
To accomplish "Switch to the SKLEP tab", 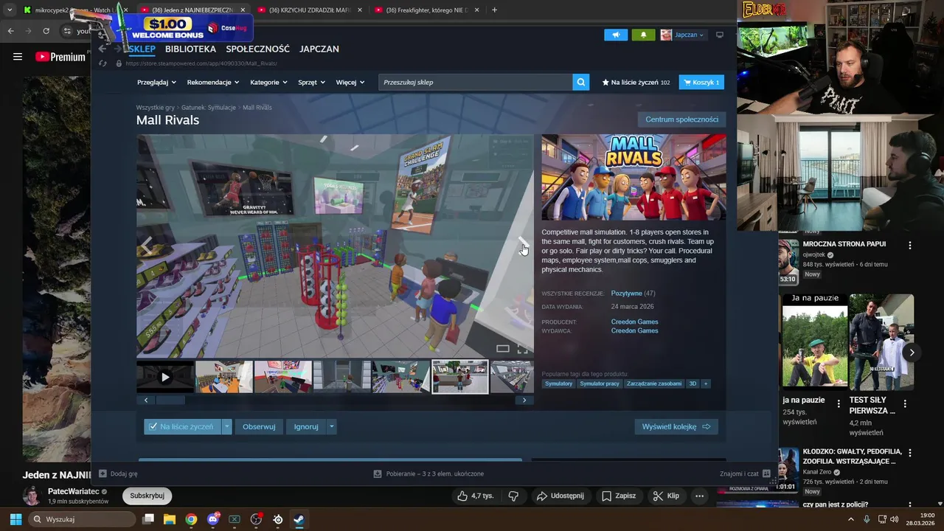I will point(142,49).
